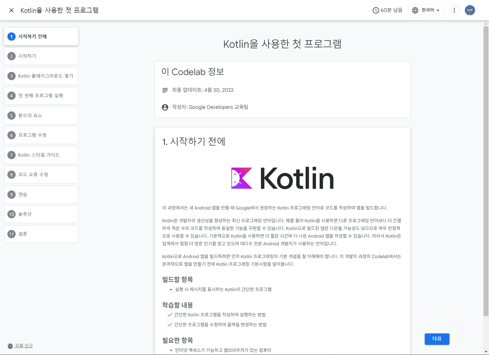Click the large page title above codelab info
The image size is (489, 355).
pos(282,44)
